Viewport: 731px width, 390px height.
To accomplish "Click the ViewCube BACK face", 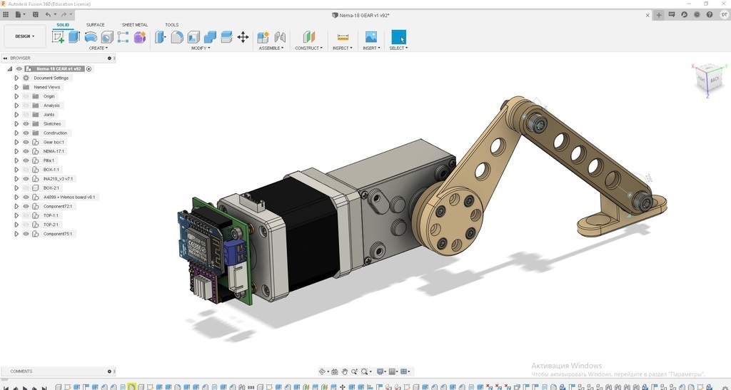I will click(x=713, y=81).
